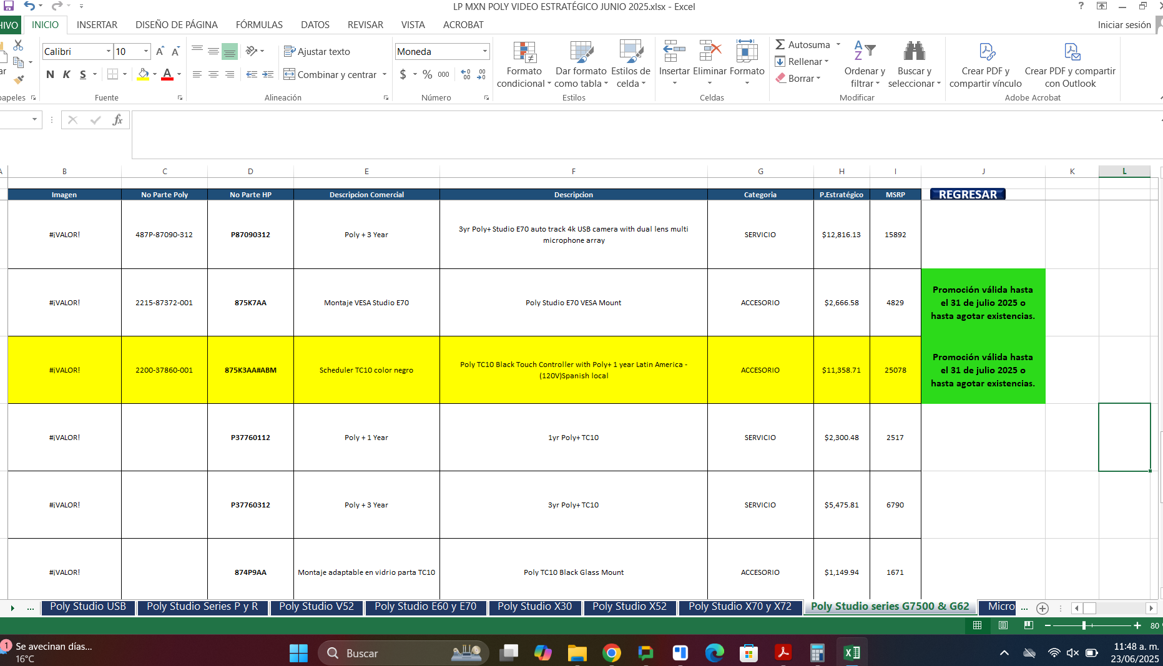Click the Redo arrow icon
The height and width of the screenshot is (666, 1163).
(x=57, y=6)
